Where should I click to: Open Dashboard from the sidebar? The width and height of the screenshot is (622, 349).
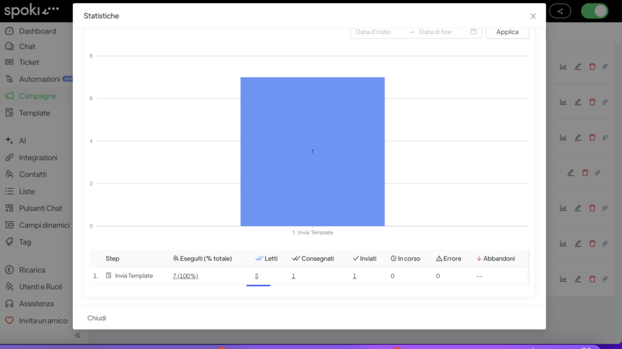(37, 31)
